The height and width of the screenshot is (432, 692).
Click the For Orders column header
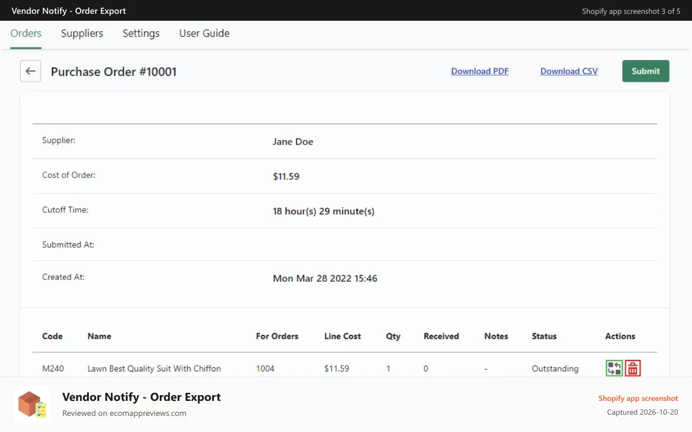pos(277,336)
